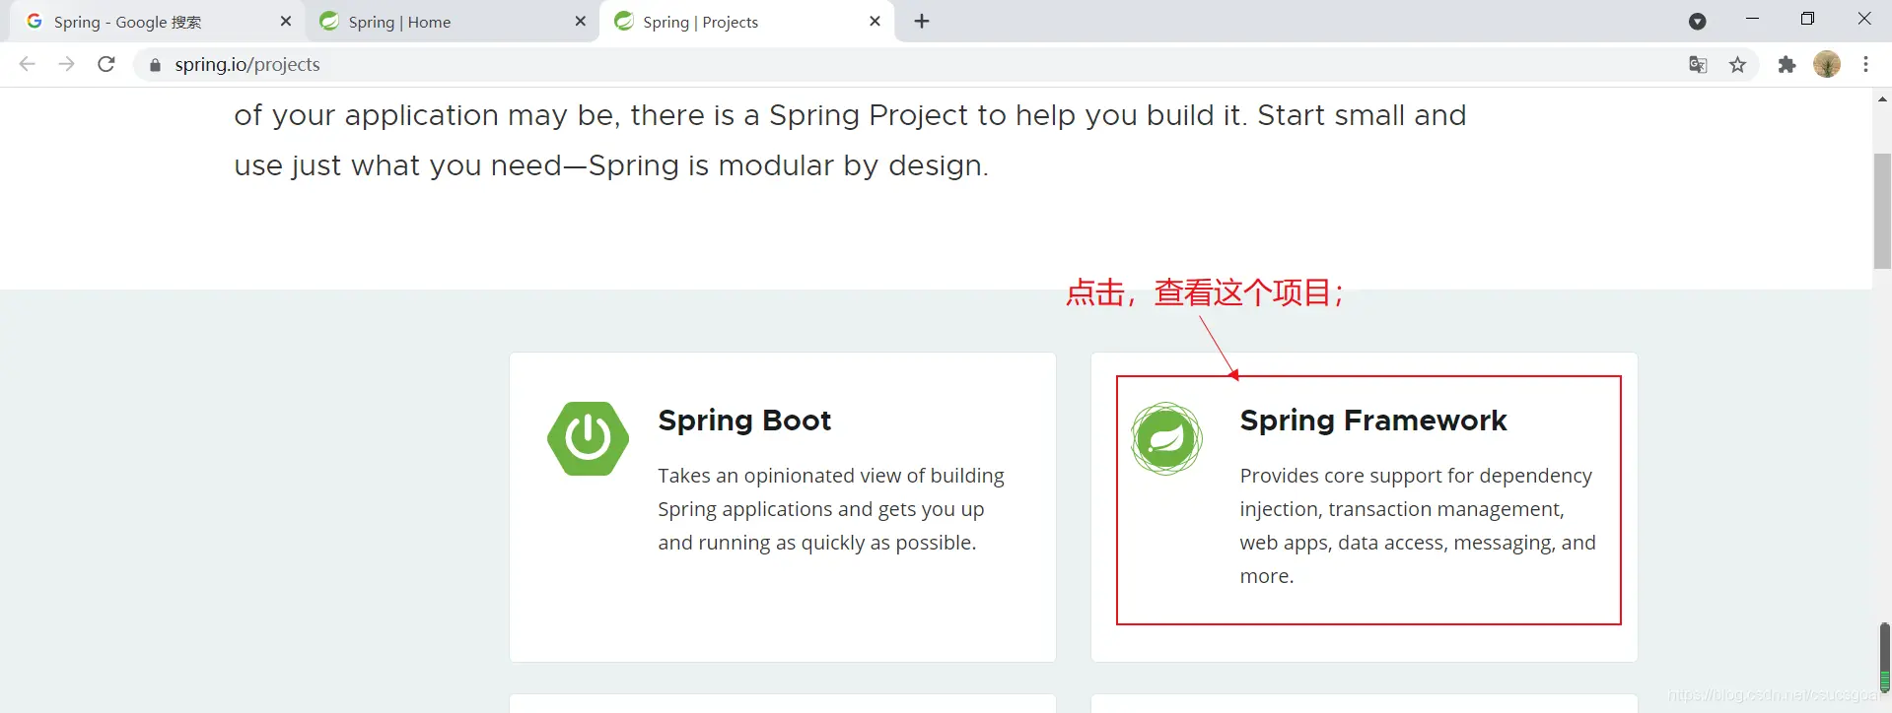Switch to the Spring | Home tab
Screen dimensions: 1892x713
click(434, 22)
